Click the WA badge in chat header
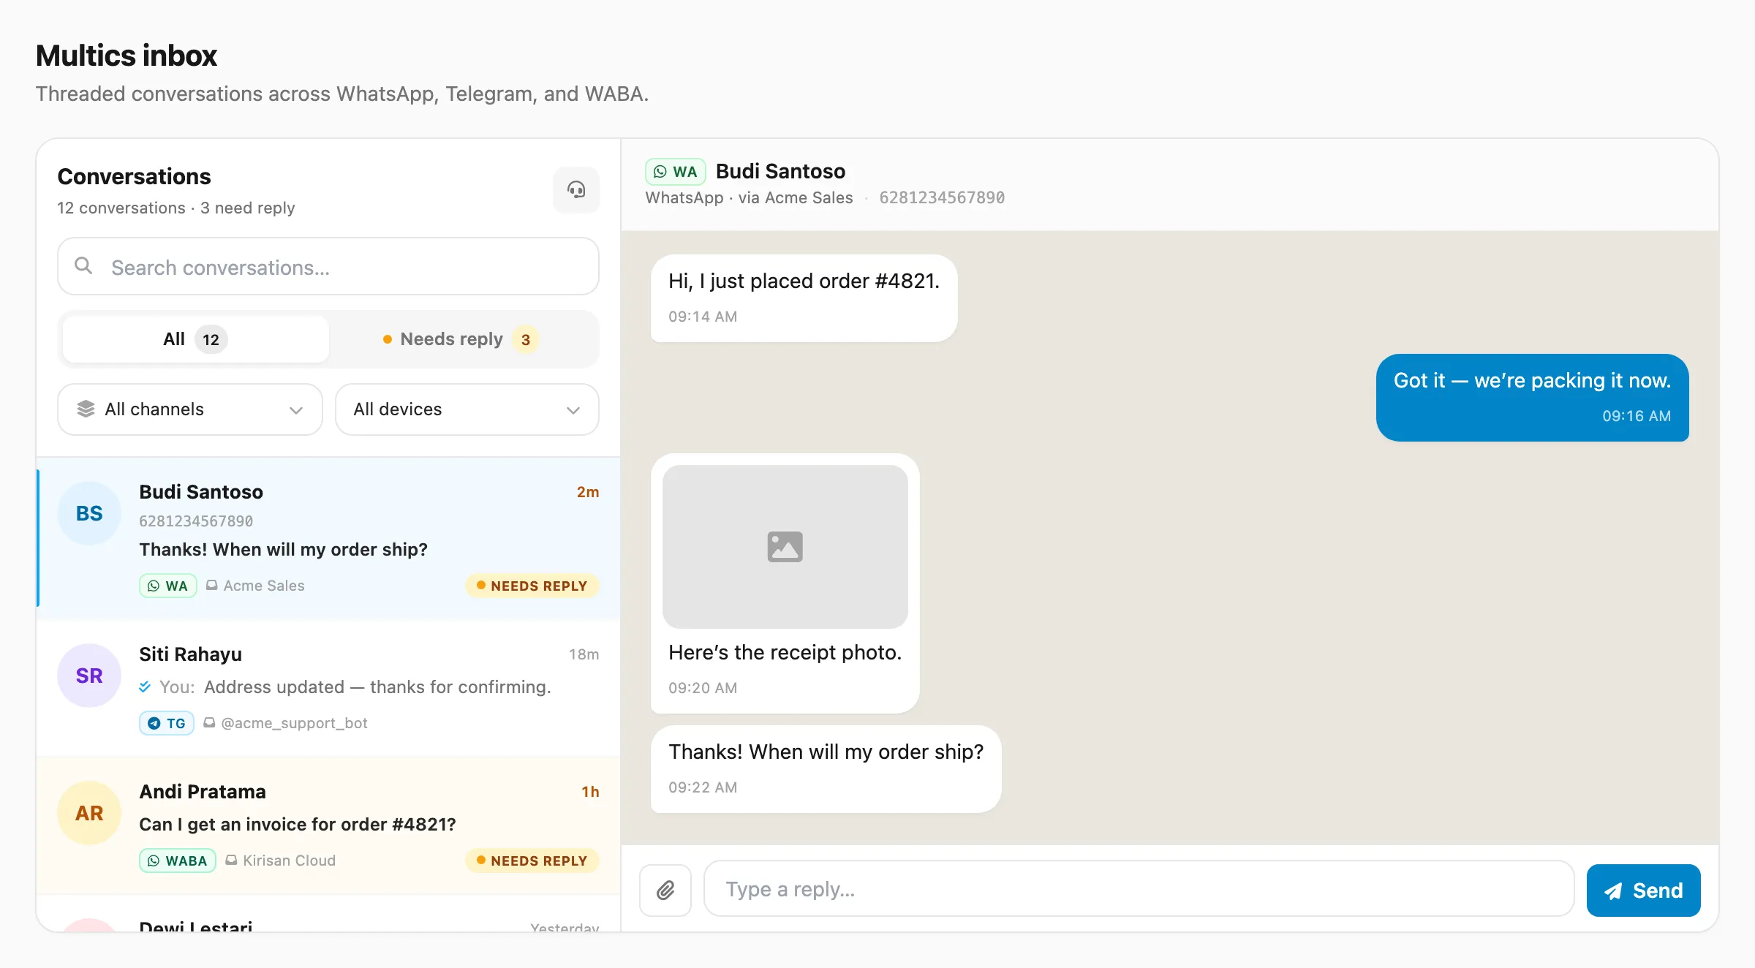Viewport: 1755px width, 968px height. point(675,172)
